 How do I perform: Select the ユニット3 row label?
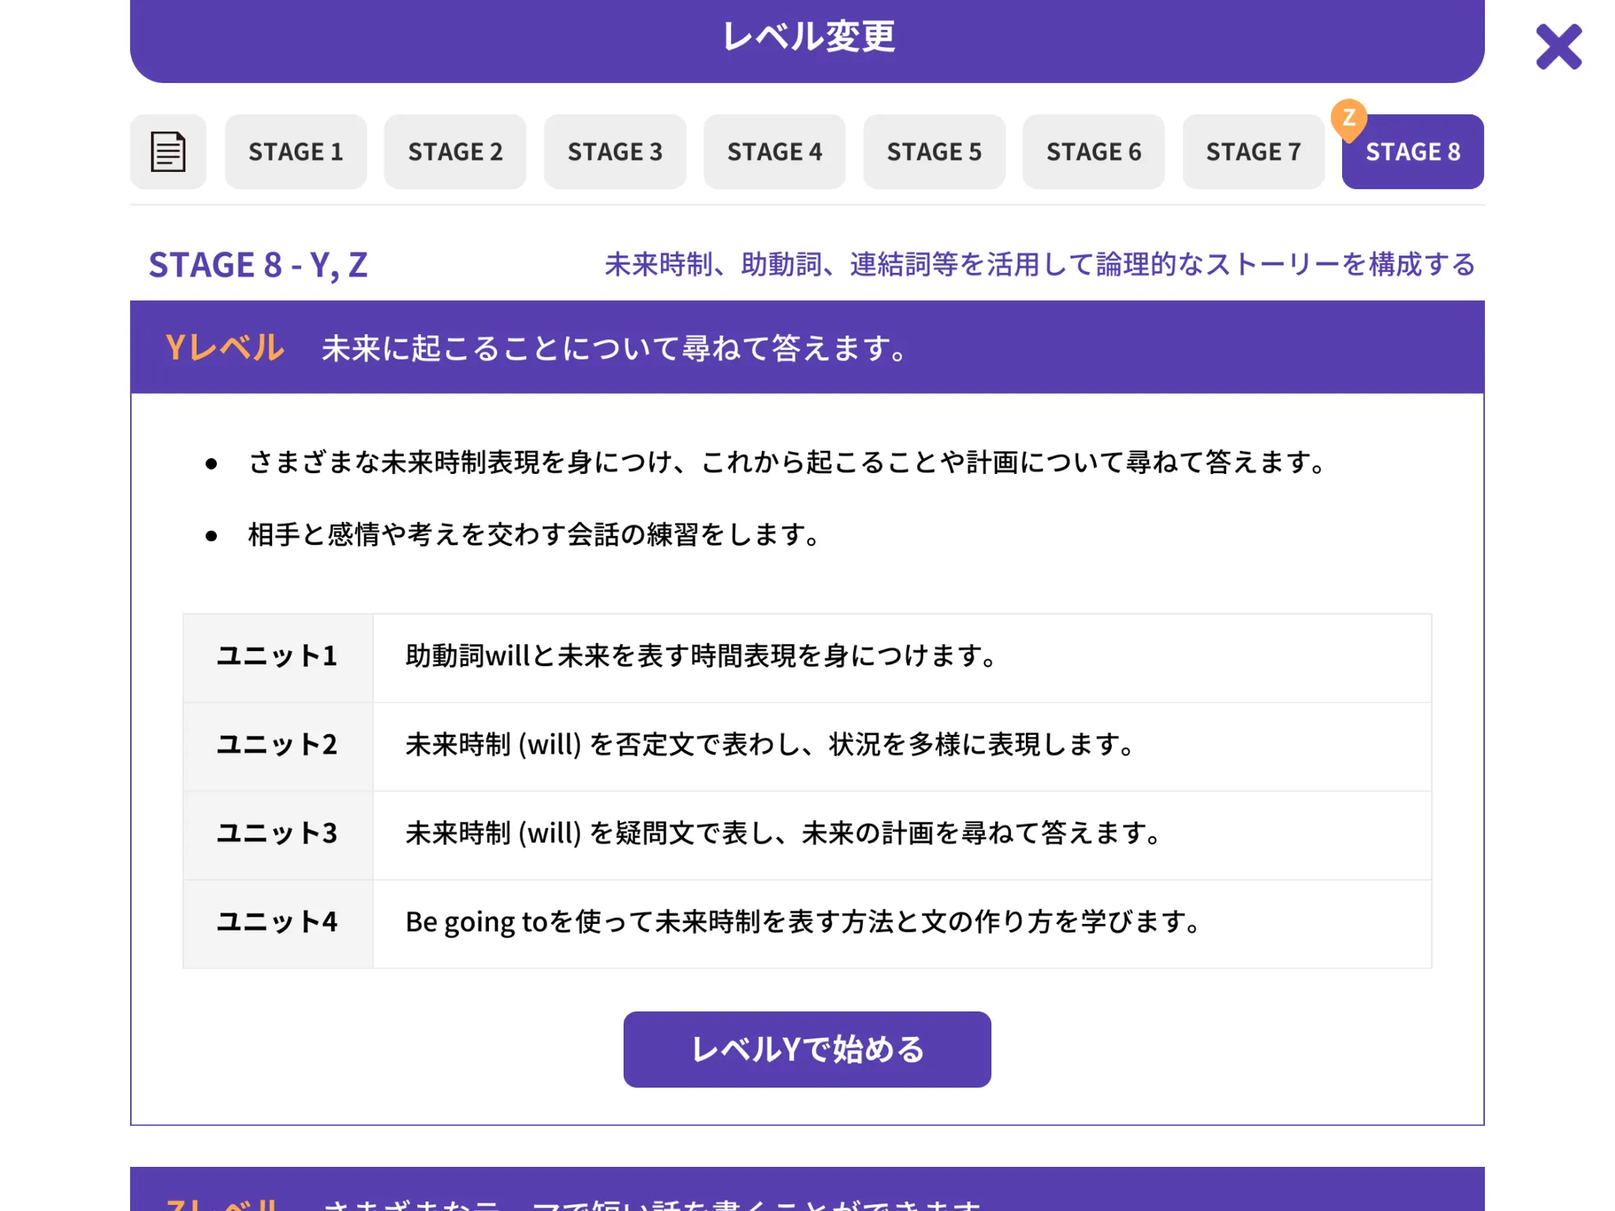277,833
